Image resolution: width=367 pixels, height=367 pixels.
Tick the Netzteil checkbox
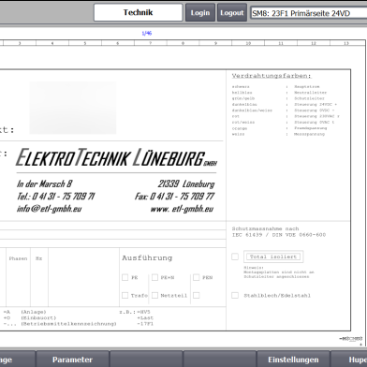click(154, 295)
